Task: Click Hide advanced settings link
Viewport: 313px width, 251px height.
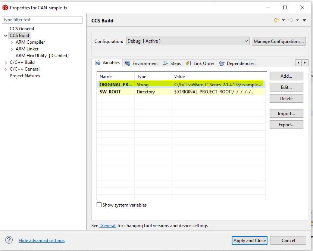Action: click(41, 240)
